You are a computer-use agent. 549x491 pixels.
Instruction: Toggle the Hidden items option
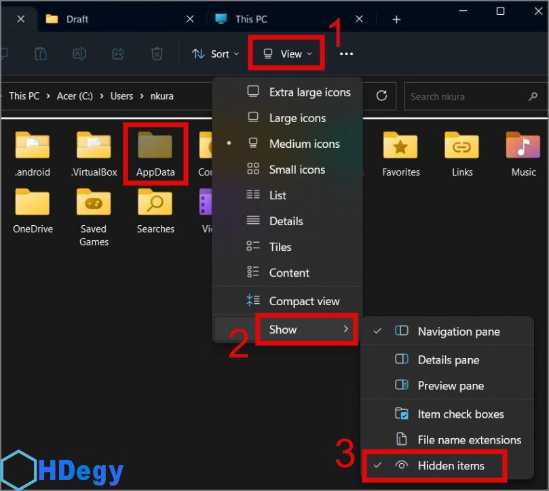pos(451,465)
